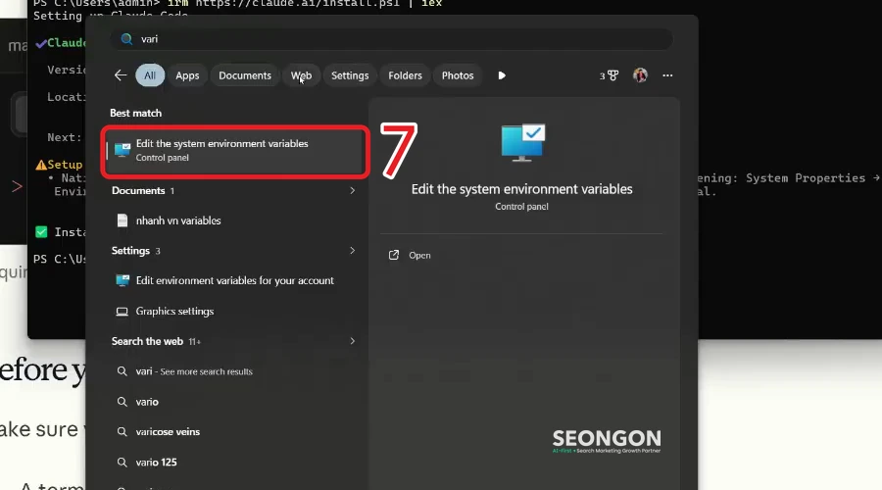The image size is (882, 490).
Task: Click Open in the preview pane
Action: [x=419, y=256]
